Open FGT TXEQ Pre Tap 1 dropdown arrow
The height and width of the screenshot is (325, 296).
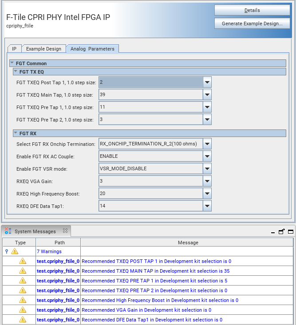pyautogui.click(x=207, y=107)
